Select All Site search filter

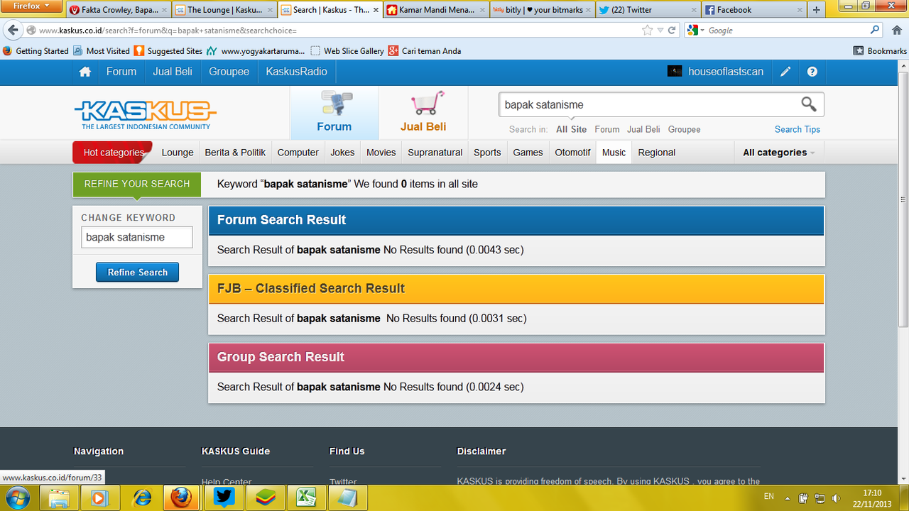pyautogui.click(x=572, y=129)
